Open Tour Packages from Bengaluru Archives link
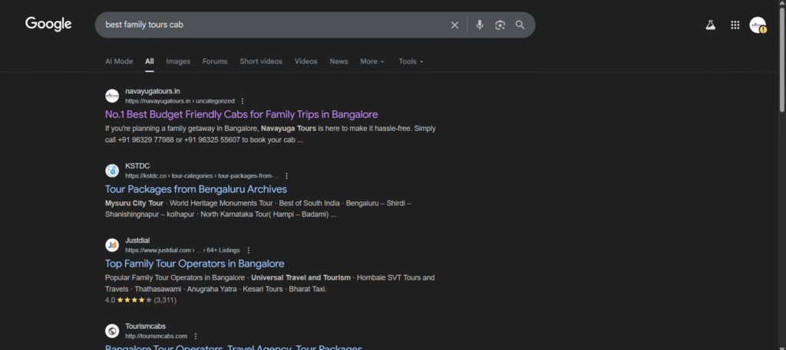786x350 pixels. (x=196, y=189)
